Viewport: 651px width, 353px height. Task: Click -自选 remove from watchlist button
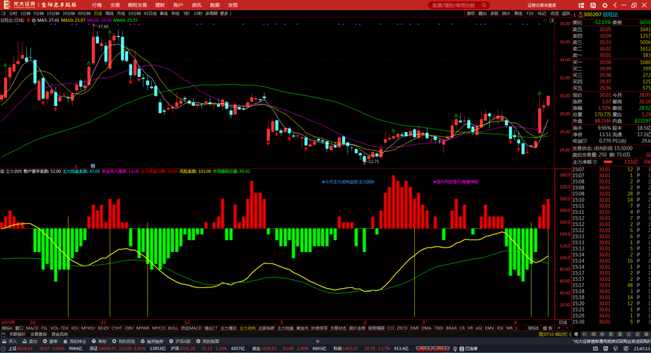[554, 13]
